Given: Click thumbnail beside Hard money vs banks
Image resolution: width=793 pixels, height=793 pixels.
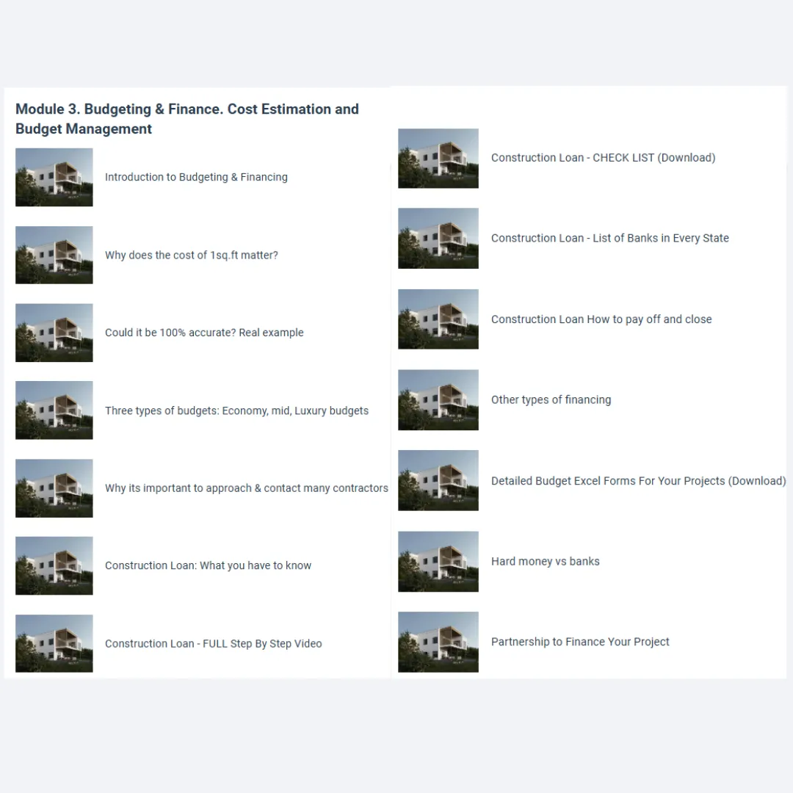Looking at the screenshot, I should pos(438,562).
